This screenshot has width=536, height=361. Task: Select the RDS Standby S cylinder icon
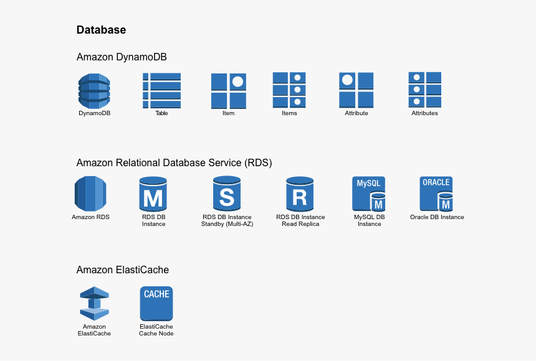point(227,194)
